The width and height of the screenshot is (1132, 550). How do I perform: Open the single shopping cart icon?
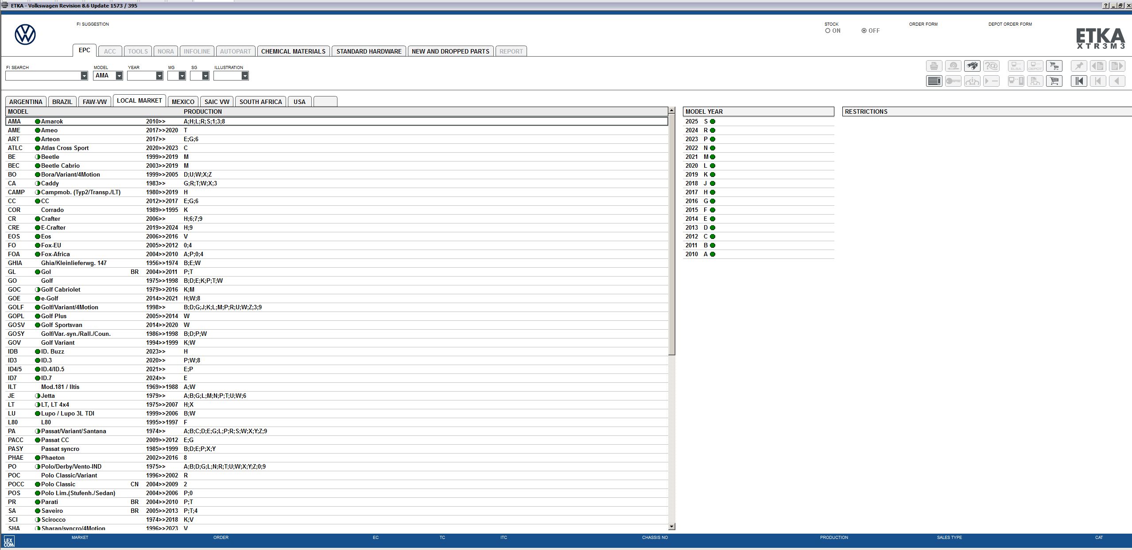point(1054,81)
